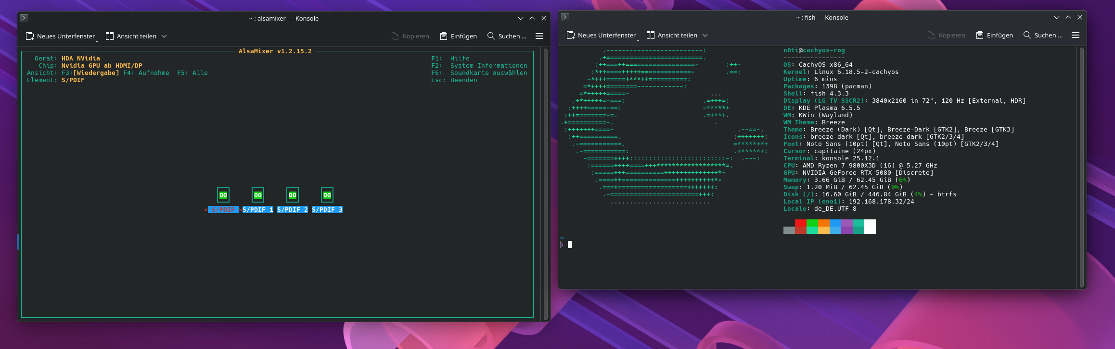Click n0ti@cachyos-rog header text
Screen dimensions: 1115x349
pyautogui.click(x=814, y=50)
